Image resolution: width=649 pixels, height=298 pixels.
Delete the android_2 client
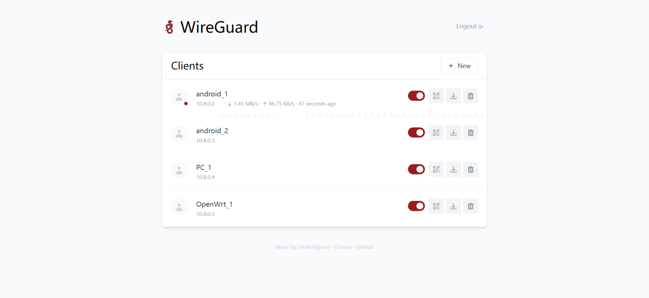click(470, 132)
